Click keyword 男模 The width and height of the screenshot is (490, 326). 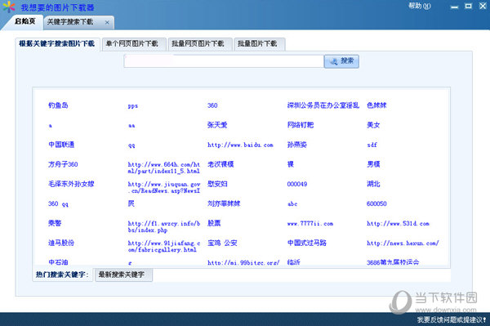click(373, 164)
